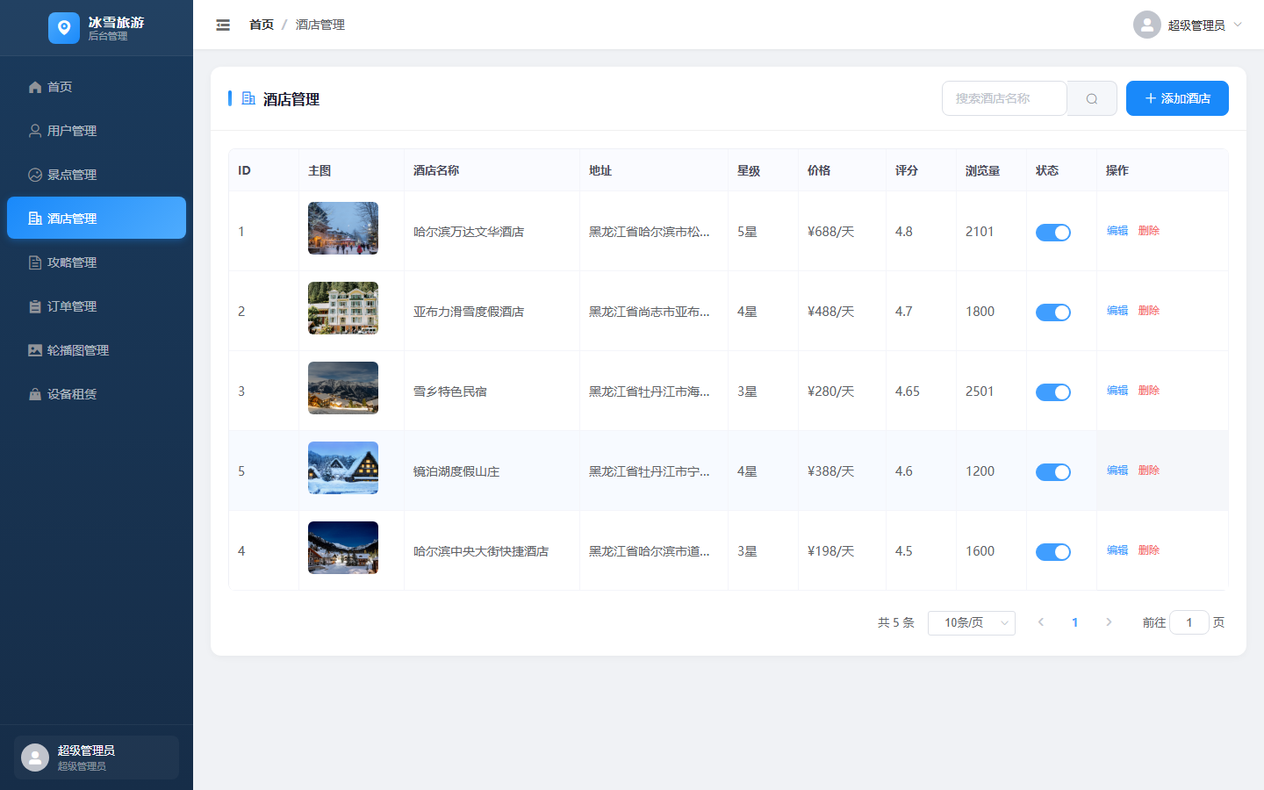
Task: Open 景点管理 in the sidebar menu
Action: 97,175
